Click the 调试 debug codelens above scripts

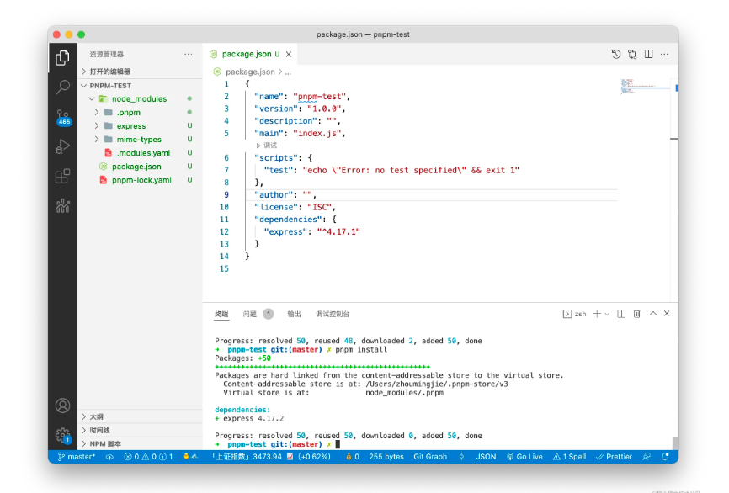tap(266, 146)
